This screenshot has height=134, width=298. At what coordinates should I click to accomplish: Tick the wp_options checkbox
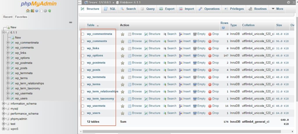point(83,56)
